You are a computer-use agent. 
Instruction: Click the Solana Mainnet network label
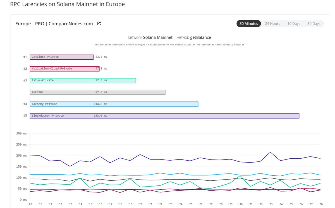pos(158,37)
